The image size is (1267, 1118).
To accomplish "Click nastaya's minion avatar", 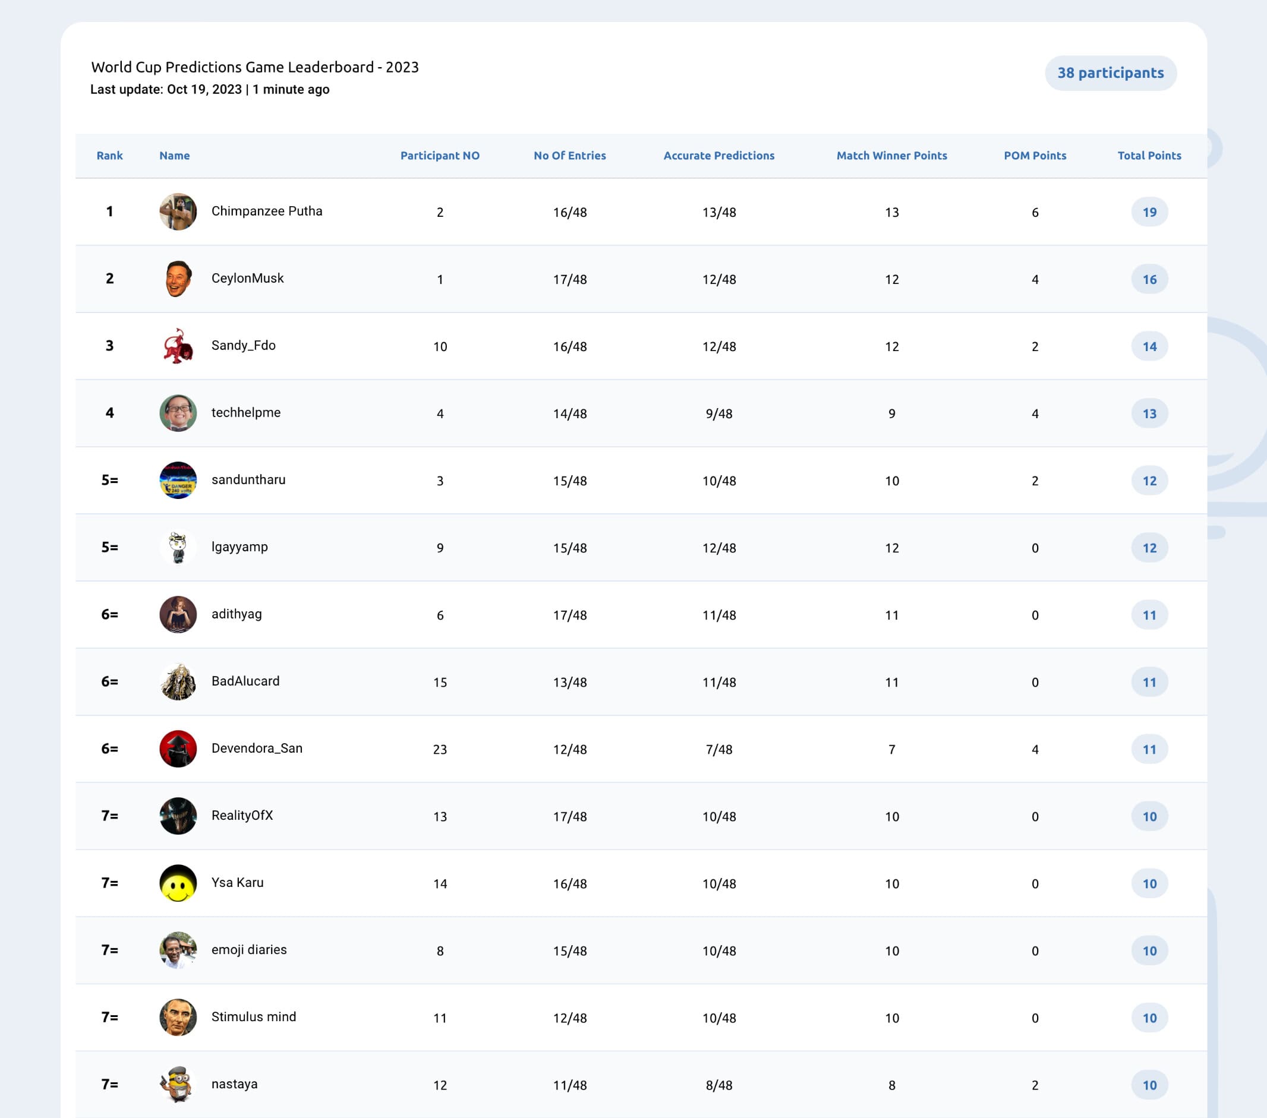I will (x=178, y=1085).
